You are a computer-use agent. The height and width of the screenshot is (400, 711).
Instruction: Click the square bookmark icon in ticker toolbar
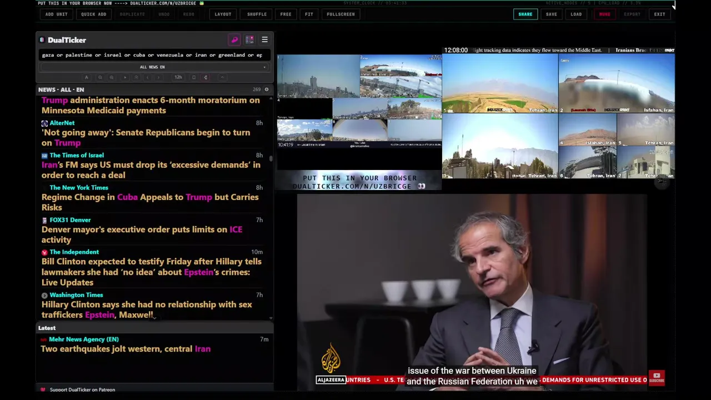click(x=194, y=77)
